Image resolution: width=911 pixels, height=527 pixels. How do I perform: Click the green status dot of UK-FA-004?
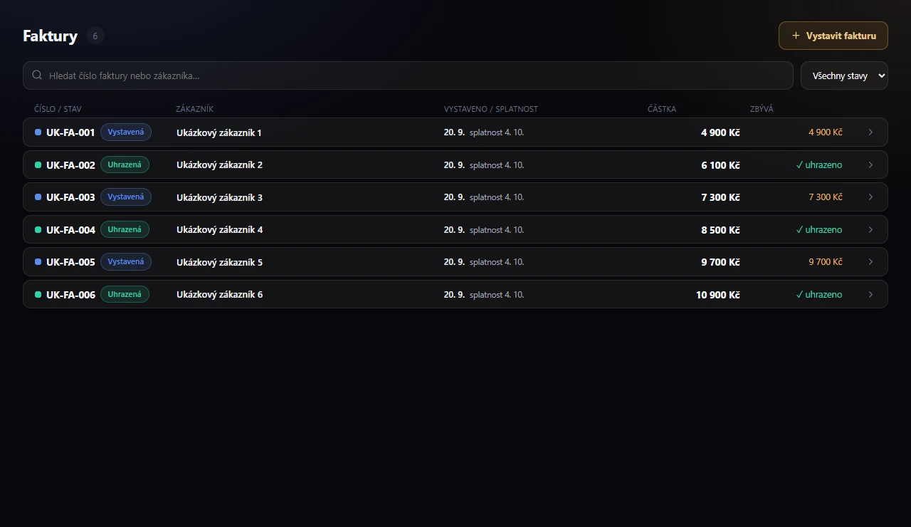coord(38,230)
